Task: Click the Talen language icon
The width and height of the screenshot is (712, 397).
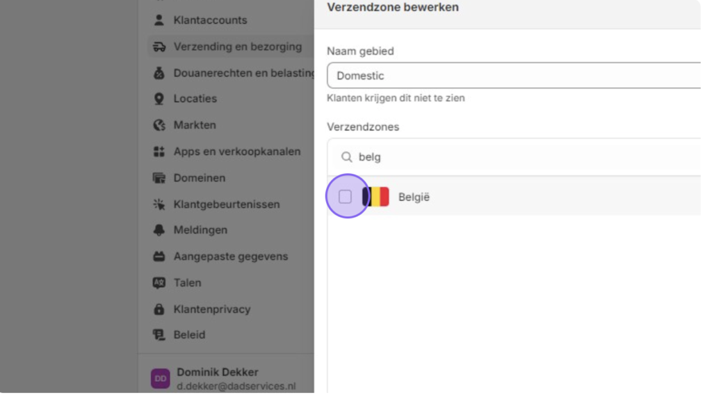Action: pyautogui.click(x=159, y=282)
